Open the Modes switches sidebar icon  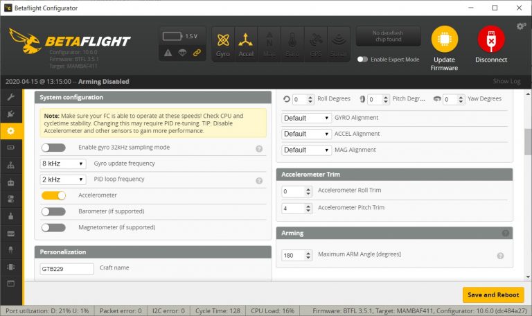tap(11, 200)
